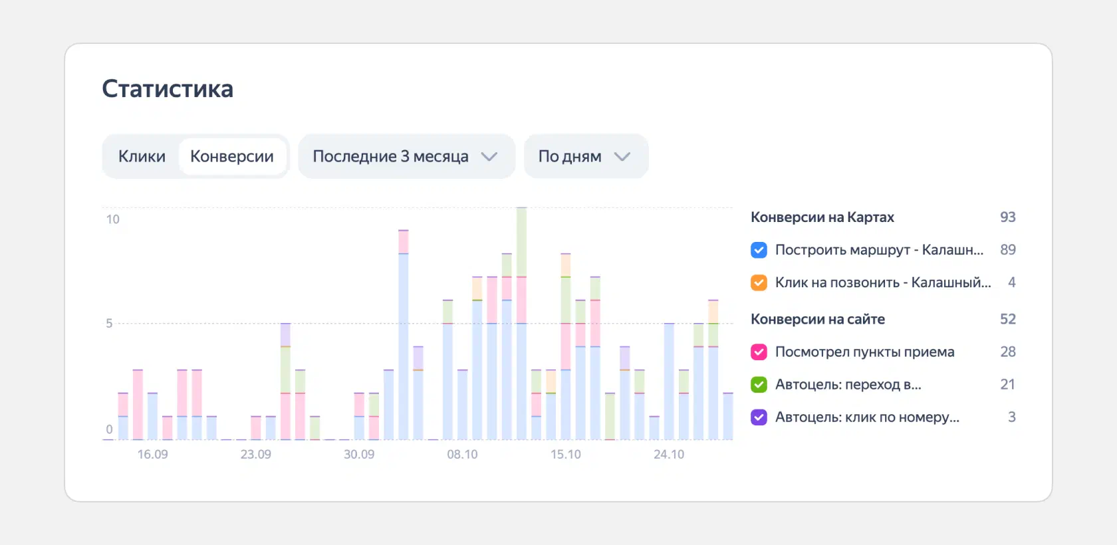The height and width of the screenshot is (545, 1117).
Task: Click the Конверсии на Картах heading
Action: point(822,217)
